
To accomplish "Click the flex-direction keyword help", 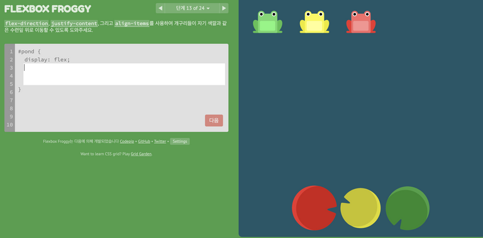I will [26, 23].
